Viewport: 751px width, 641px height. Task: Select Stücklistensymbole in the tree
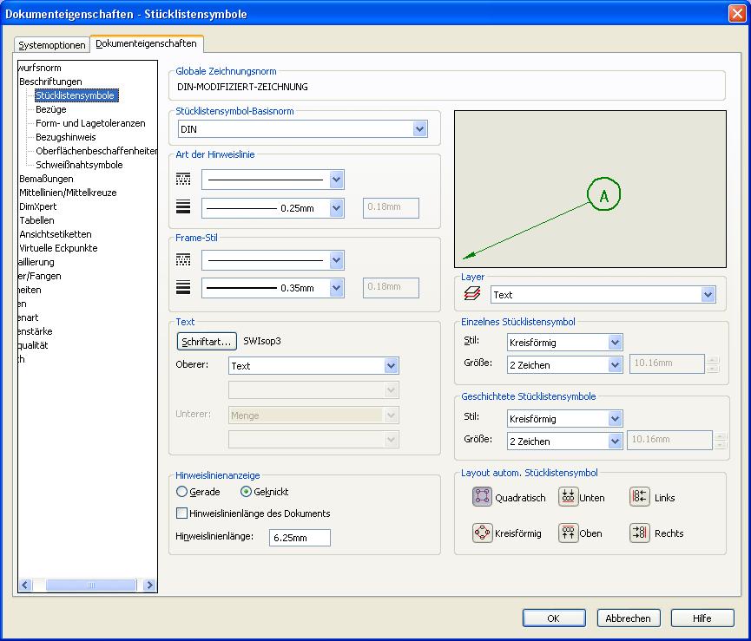click(x=76, y=95)
